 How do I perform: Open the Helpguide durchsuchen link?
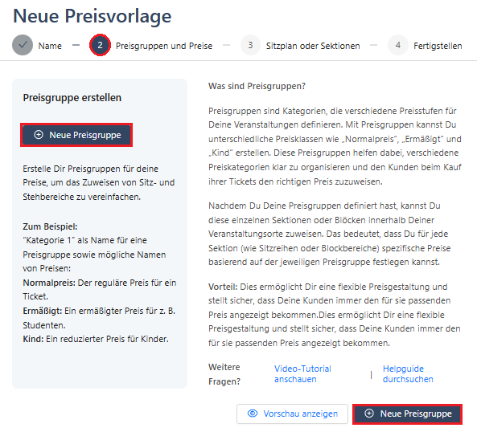pos(408,373)
